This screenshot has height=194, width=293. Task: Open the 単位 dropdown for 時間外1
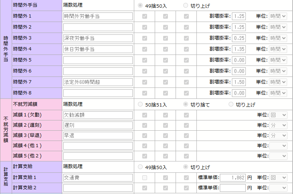pyautogui.click(x=278, y=16)
